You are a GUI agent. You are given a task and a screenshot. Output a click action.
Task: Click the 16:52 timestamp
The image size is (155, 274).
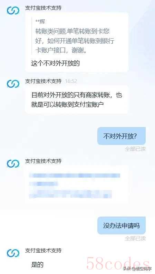point(71,81)
